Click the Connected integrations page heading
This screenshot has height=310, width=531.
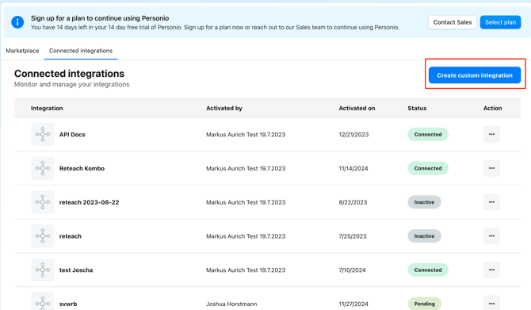tap(69, 74)
